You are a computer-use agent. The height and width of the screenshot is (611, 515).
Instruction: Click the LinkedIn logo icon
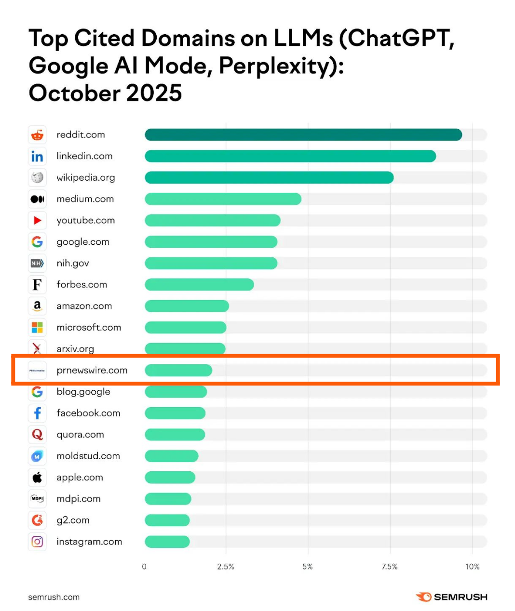click(x=37, y=156)
